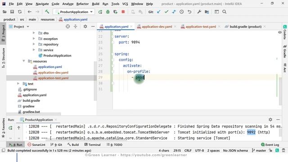This screenshot has width=288, height=162.
Task: Open Run panel settings gear
Action: tap(270, 120)
